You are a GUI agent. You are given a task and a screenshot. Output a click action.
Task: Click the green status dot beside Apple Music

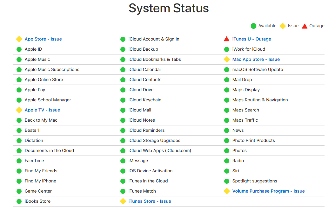click(x=19, y=60)
